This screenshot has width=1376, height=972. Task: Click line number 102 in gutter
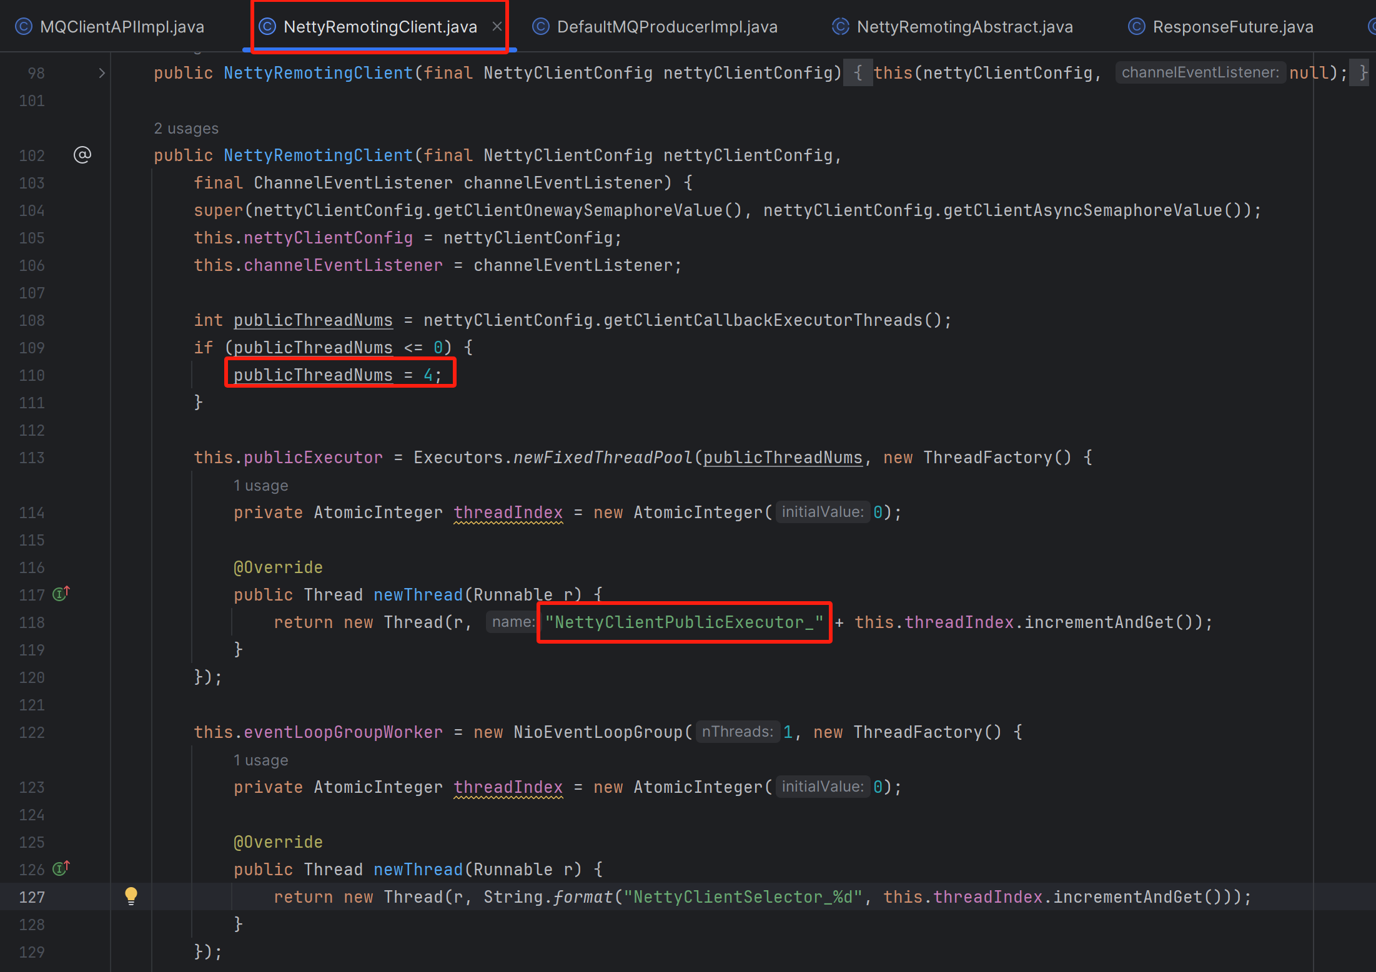(x=32, y=155)
